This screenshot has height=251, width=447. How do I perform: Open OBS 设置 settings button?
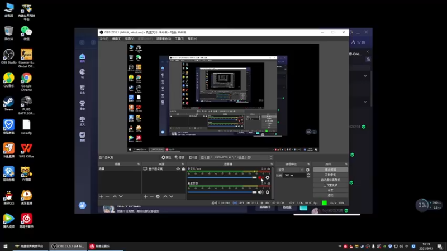coord(330,190)
